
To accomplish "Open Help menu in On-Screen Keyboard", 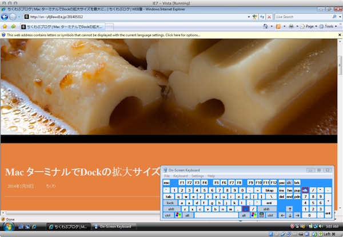I will (211, 176).
